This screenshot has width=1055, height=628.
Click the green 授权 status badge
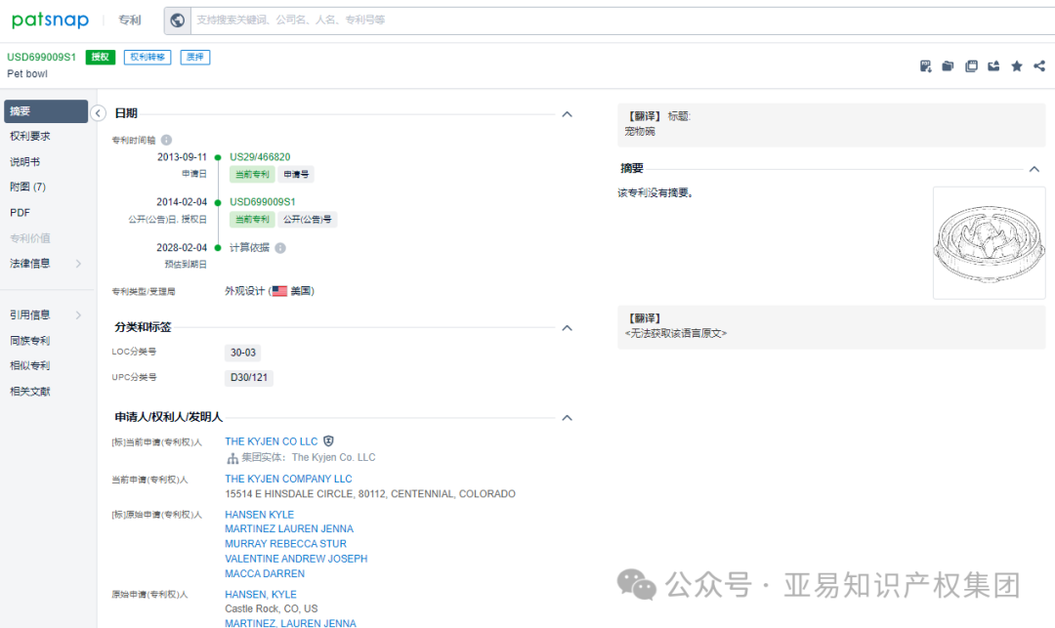101,58
